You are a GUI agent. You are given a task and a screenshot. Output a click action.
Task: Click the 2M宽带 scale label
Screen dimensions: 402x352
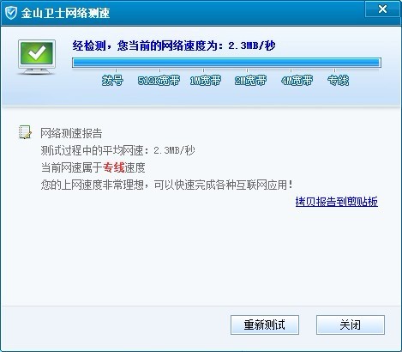click(250, 81)
